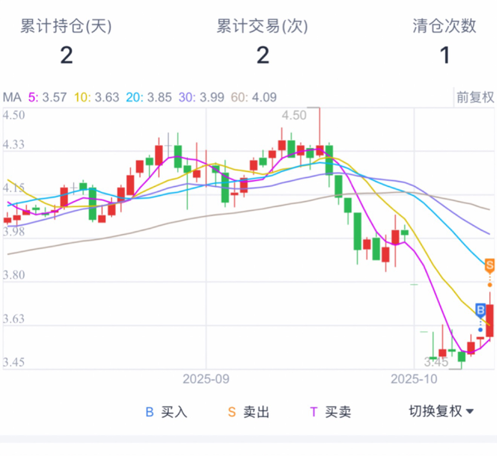Click the S 卖出 legend icon

[232, 412]
